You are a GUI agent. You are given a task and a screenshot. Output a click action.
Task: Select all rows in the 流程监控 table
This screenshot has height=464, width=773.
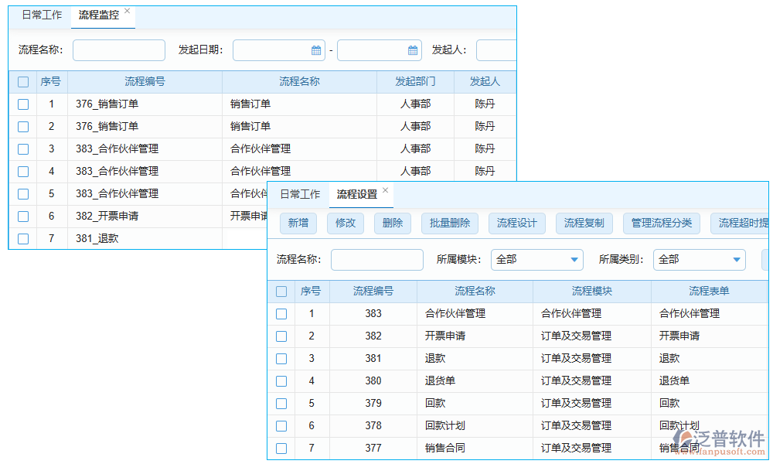click(x=22, y=81)
